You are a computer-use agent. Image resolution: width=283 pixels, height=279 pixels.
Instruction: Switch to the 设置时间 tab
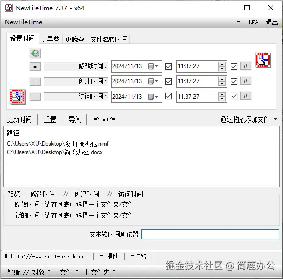click(x=23, y=38)
